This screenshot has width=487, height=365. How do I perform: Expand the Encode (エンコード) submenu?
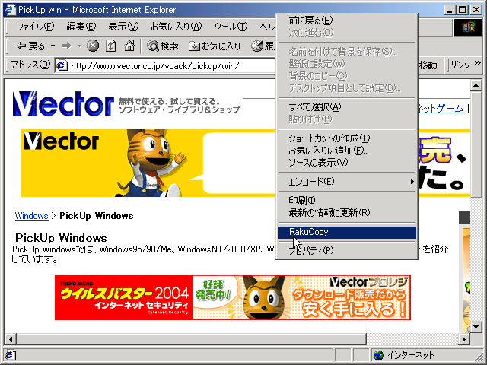[347, 182]
